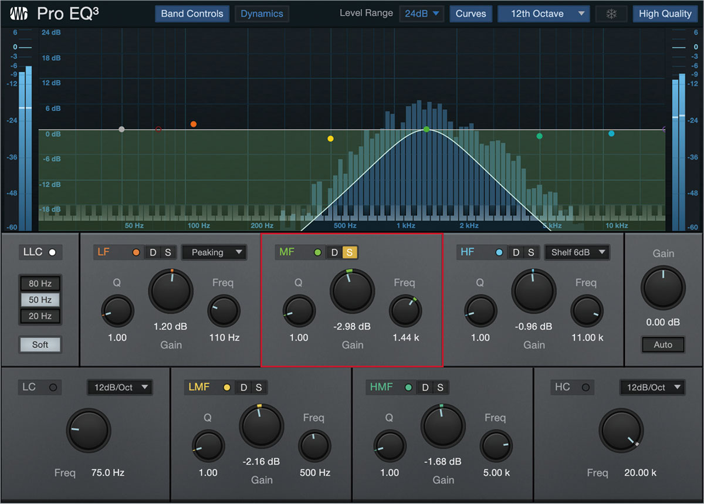Viewport: 704px width, 504px height.
Task: Open the LF Peaking filter type dropdown
Action: (214, 253)
